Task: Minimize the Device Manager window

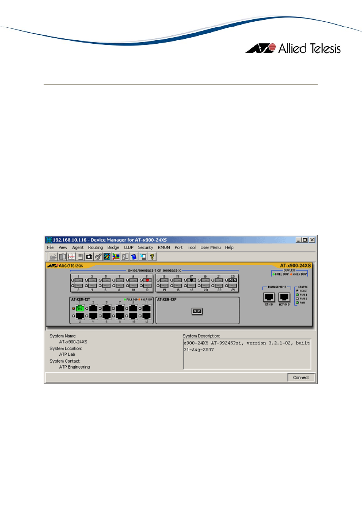Action: click(299, 240)
